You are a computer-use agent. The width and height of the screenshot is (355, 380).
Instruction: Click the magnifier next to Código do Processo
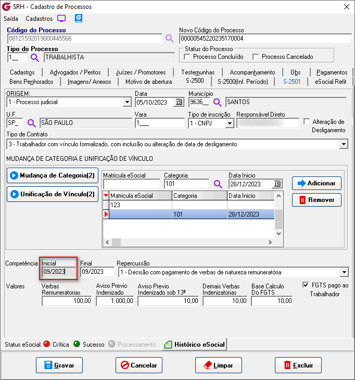coord(170,39)
